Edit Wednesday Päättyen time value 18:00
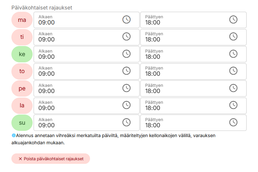The image size is (258, 172). pos(153,57)
